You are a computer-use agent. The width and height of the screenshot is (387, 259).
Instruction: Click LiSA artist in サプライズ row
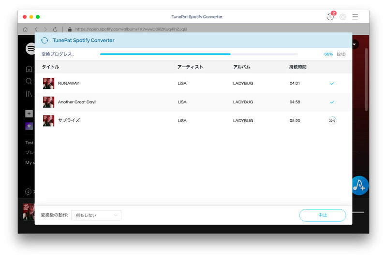182,121
